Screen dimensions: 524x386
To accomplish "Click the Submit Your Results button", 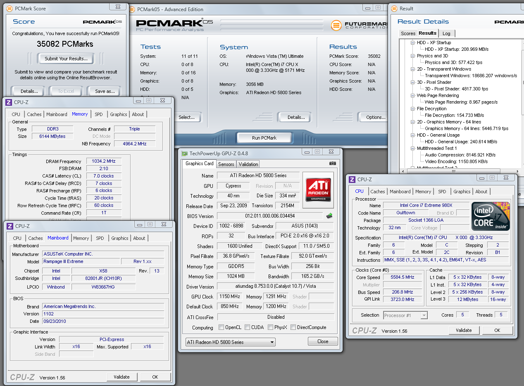I will tap(66, 59).
